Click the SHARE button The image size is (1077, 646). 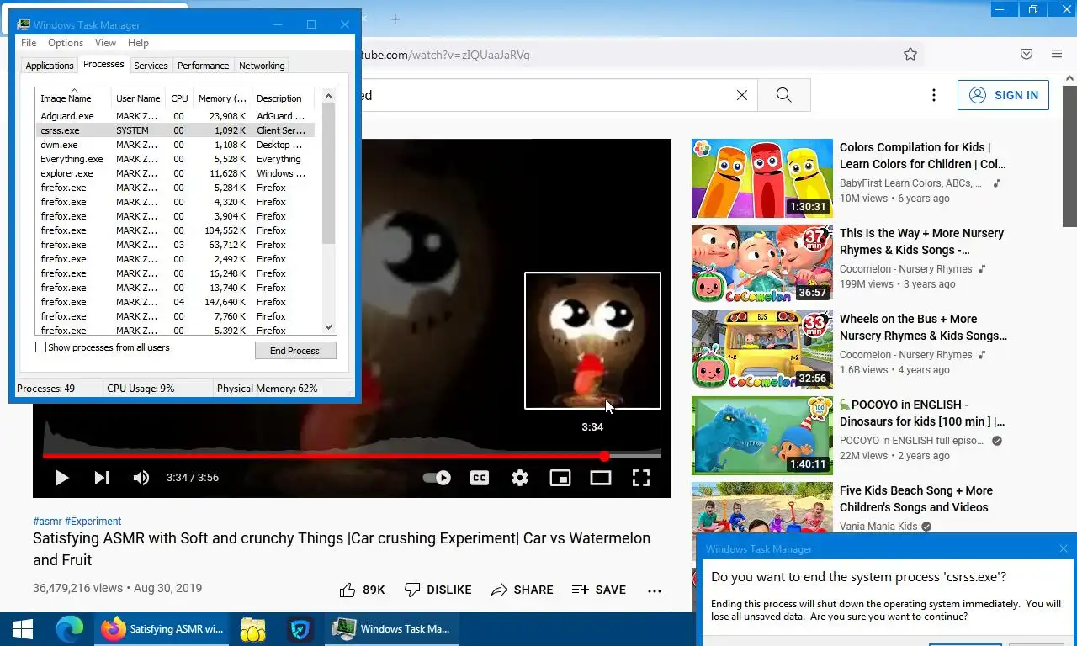pyautogui.click(x=523, y=590)
